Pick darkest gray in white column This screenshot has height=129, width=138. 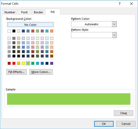(9, 56)
